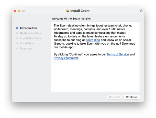Minimize the installer with yellow button
Image resolution: width=156 pixels, height=118 pixels.
pos(19,11)
